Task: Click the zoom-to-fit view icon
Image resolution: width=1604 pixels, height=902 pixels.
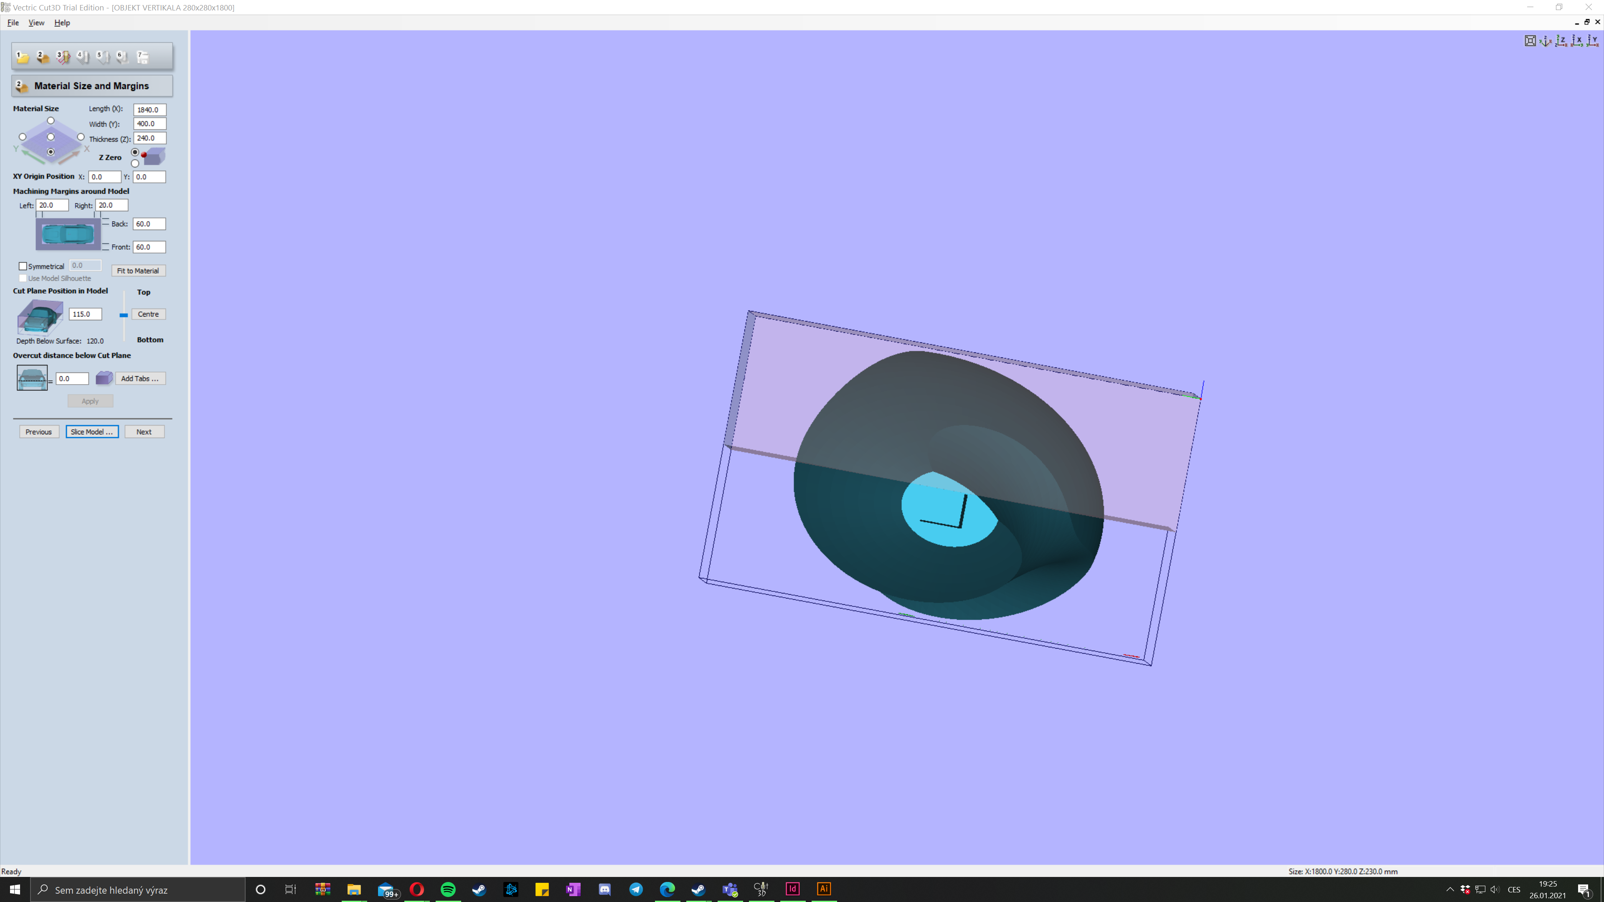Action: point(1530,41)
